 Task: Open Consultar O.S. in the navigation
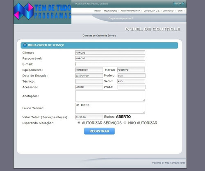click(x=152, y=11)
